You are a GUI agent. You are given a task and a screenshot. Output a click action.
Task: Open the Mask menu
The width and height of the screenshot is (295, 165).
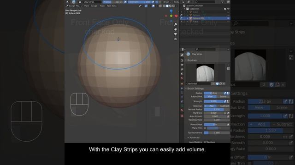102,6
